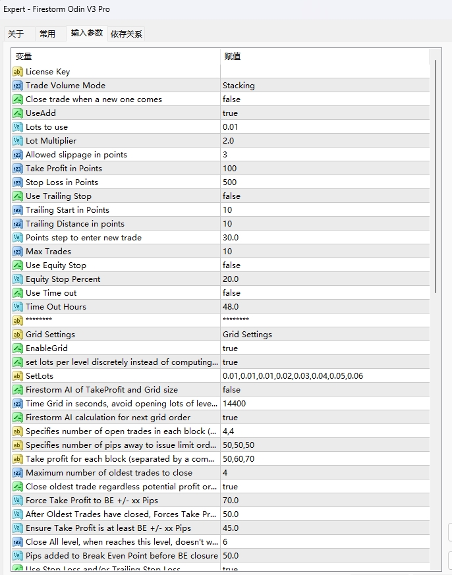Toggle Use Equity Stop false value
Viewport: 452px width, 575px height.
tap(325, 265)
